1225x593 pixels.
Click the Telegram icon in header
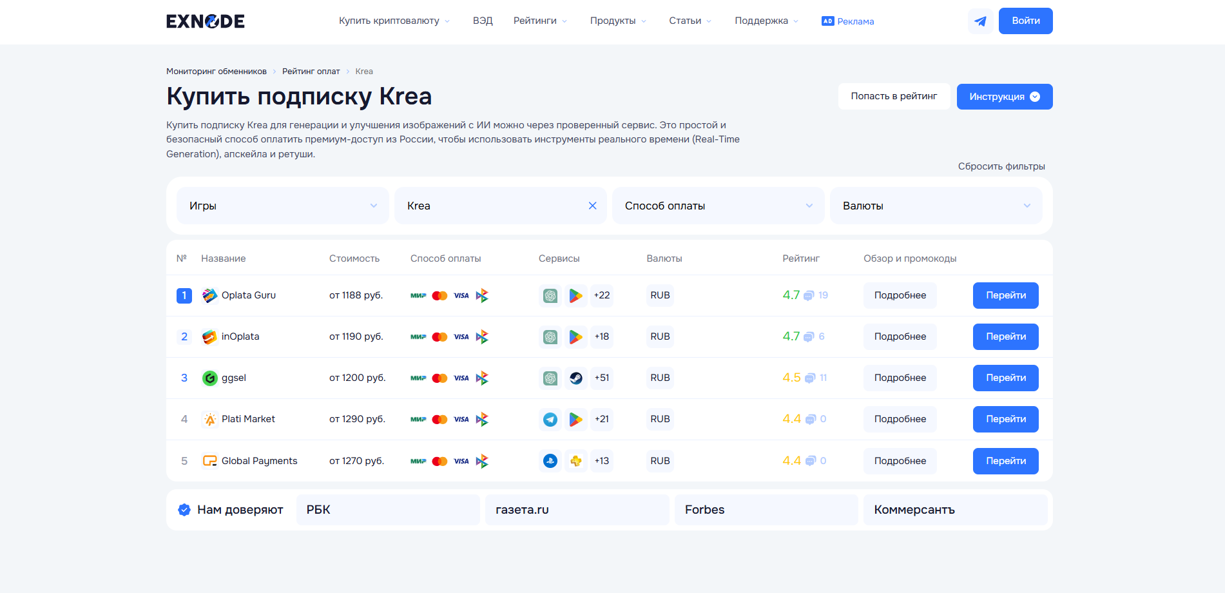980,21
